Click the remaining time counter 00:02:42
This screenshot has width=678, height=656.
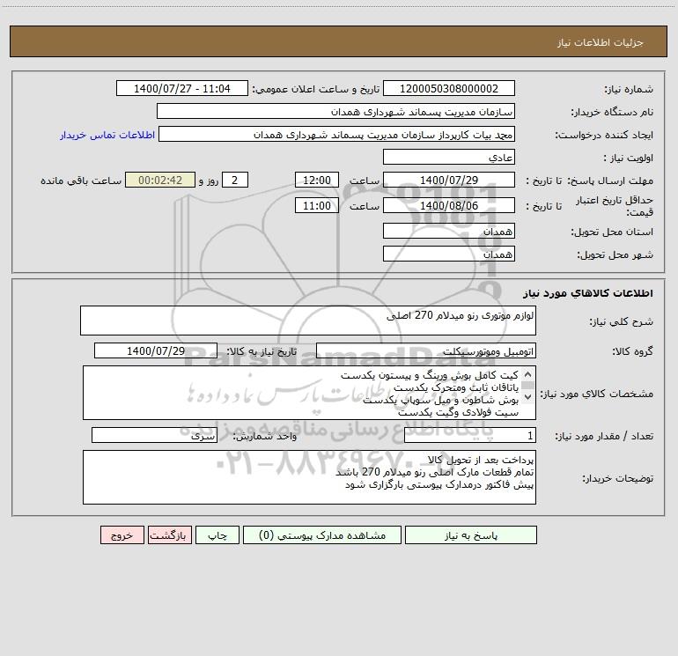point(160,181)
